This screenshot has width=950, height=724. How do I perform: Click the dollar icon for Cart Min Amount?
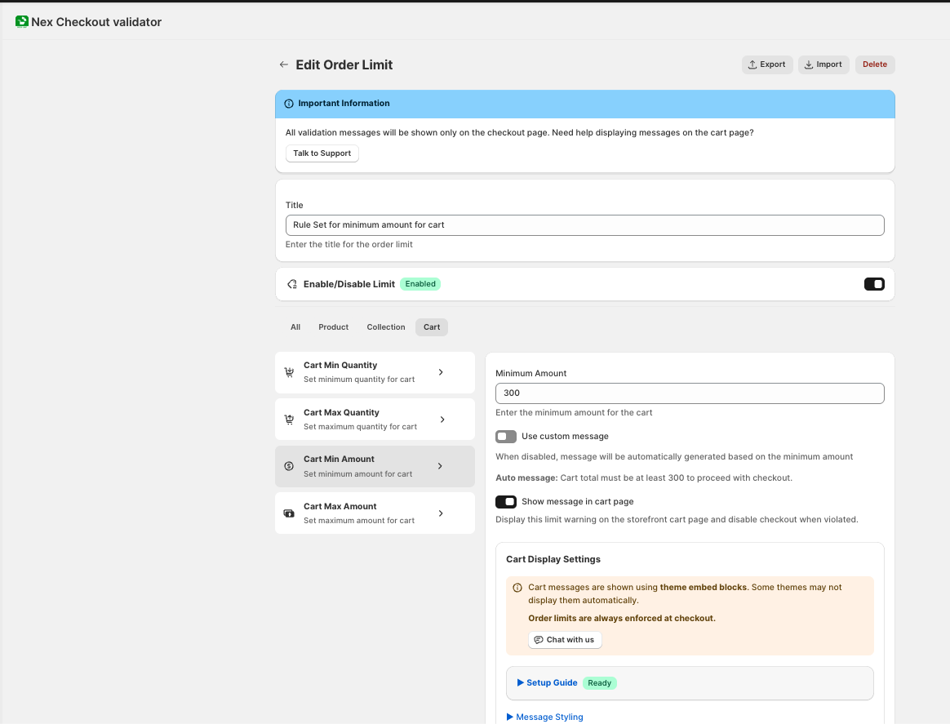pyautogui.click(x=289, y=466)
